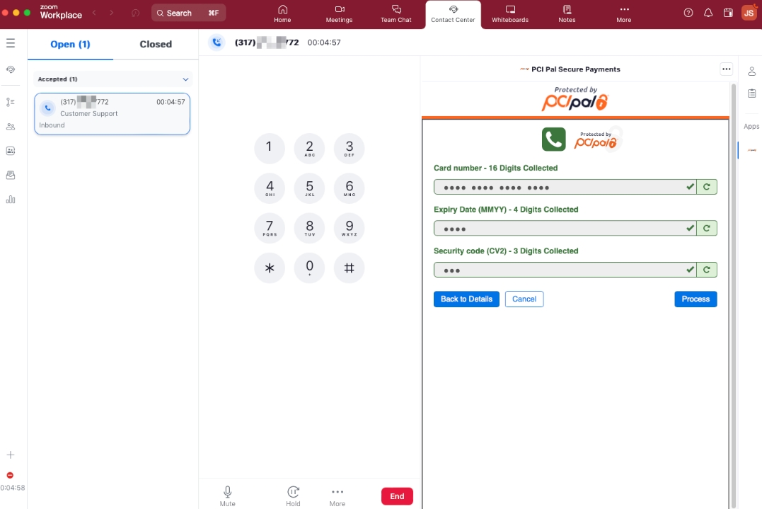Open PCI Pal panel options menu

point(726,69)
